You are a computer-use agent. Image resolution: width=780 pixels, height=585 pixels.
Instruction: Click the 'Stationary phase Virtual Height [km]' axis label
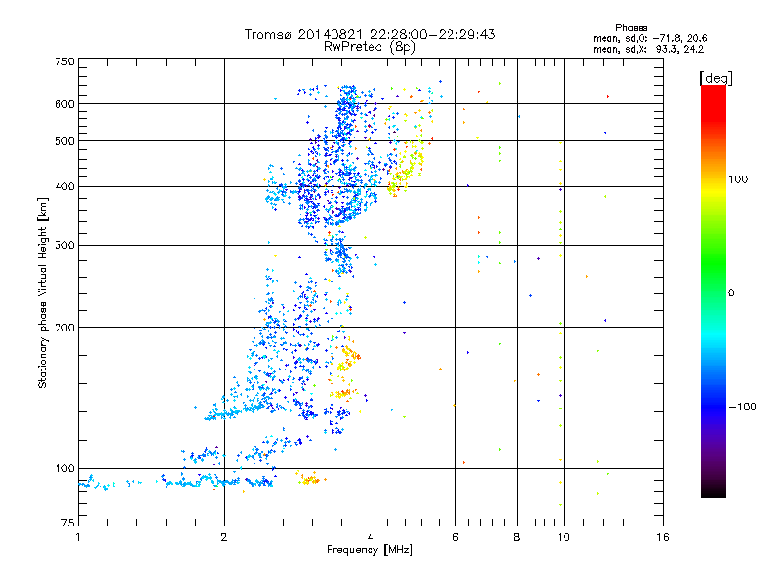pyautogui.click(x=43, y=292)
